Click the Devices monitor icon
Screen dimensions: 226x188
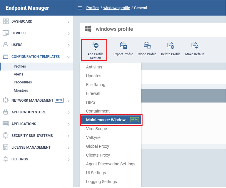coord(6,33)
